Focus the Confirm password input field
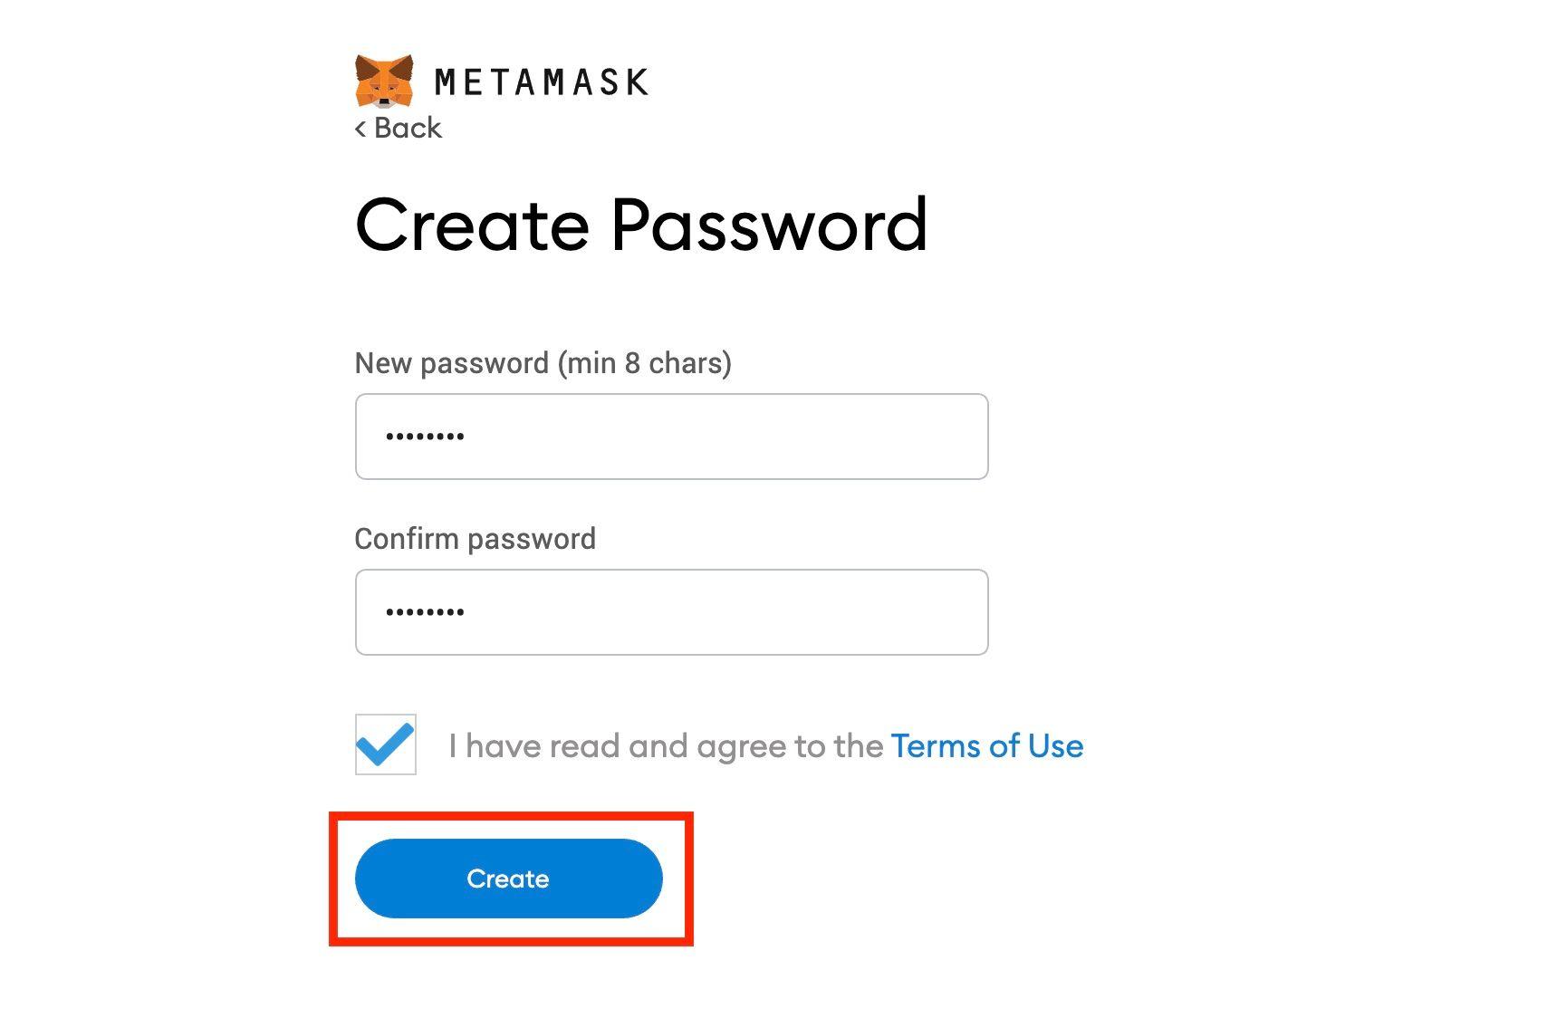This screenshot has height=1018, width=1547. click(672, 612)
